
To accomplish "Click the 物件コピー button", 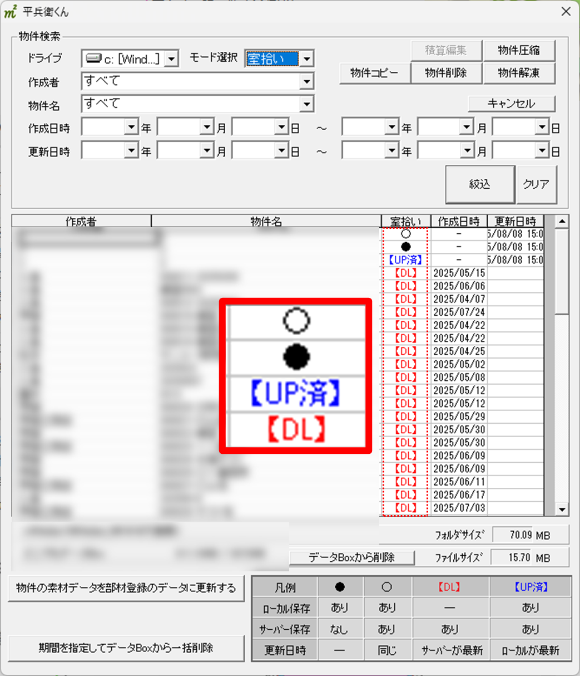I will click(x=374, y=73).
